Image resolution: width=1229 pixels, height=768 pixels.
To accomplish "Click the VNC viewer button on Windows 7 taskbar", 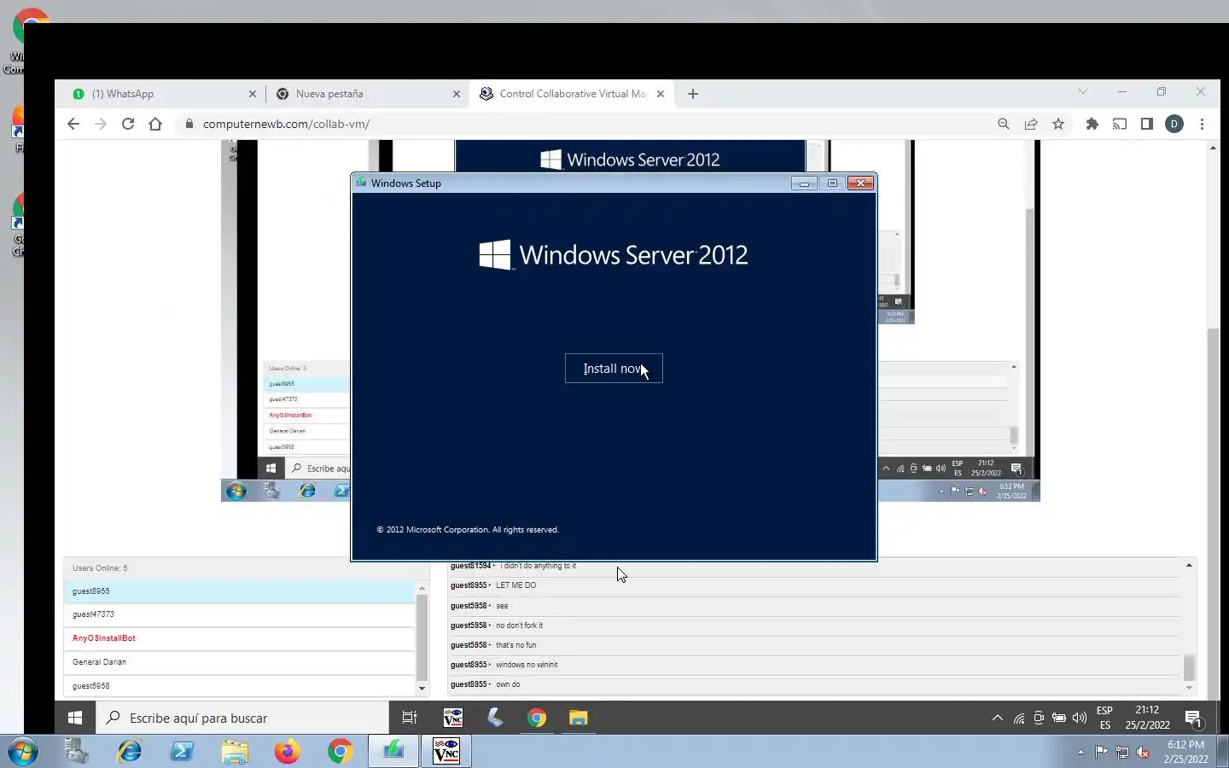I will pos(446,752).
